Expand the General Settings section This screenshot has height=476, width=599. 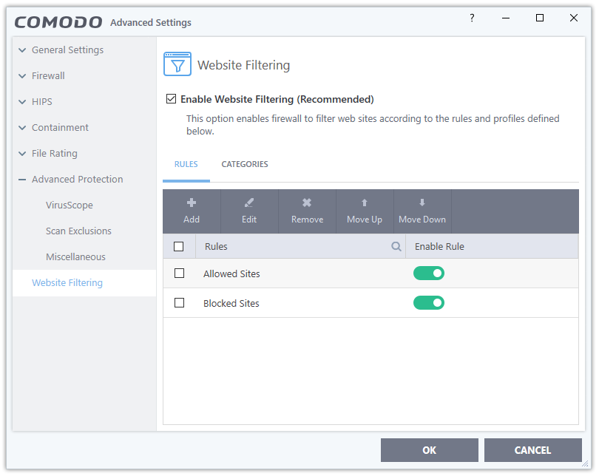coord(67,50)
